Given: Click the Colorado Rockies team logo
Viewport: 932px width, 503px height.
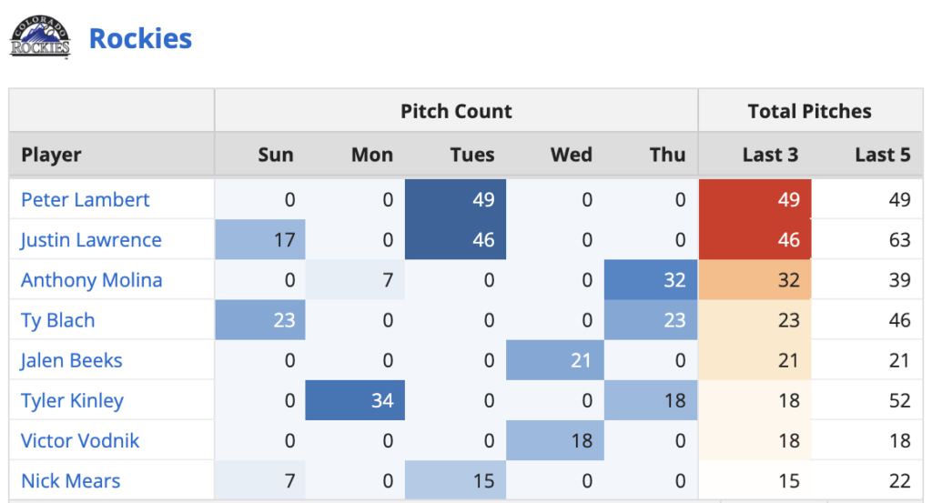Looking at the screenshot, I should (40, 39).
